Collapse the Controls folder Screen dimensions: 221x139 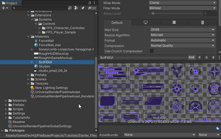pyautogui.click(x=36, y=24)
